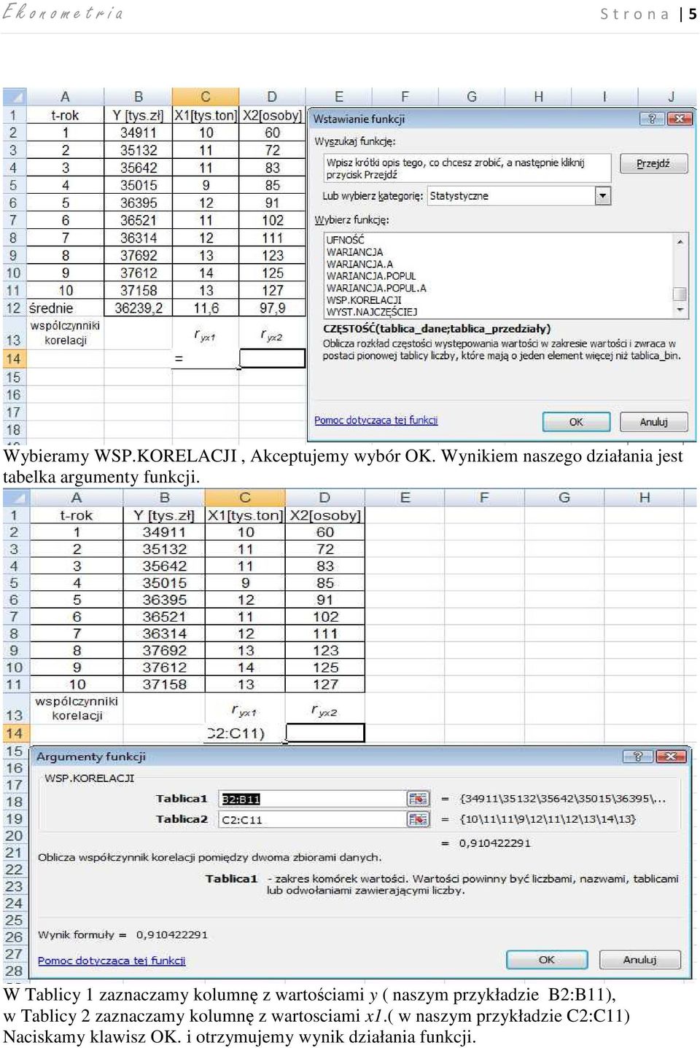The width and height of the screenshot is (700, 1048).
Task: Click X2[osoby] header cell in upper spreadsheet
Action: [x=272, y=115]
